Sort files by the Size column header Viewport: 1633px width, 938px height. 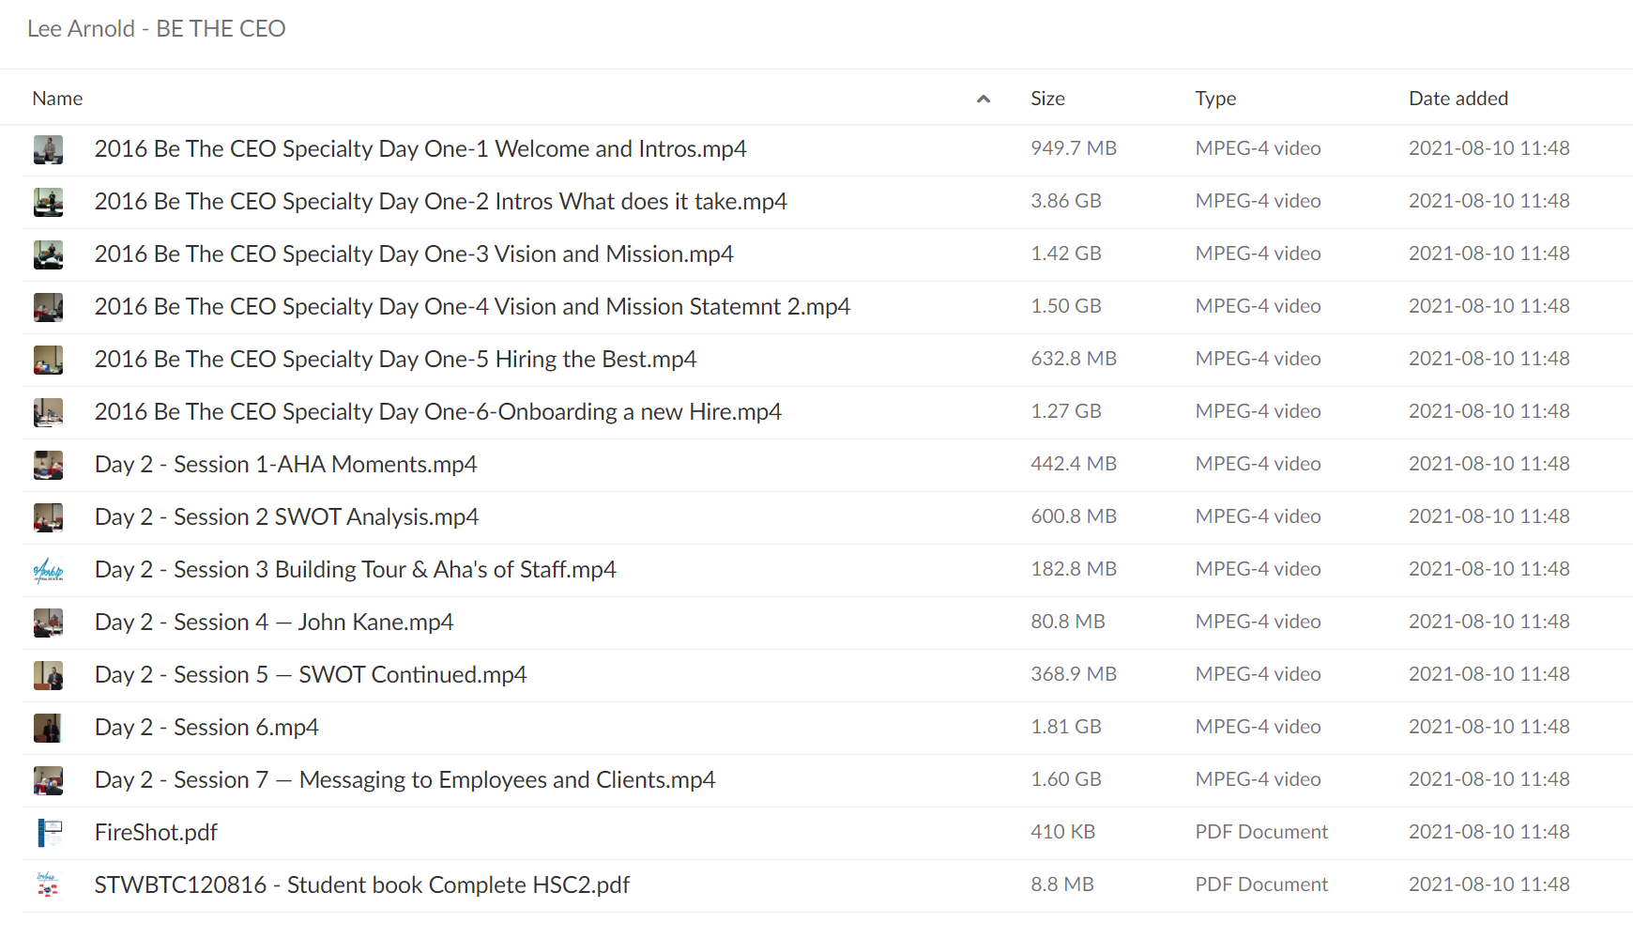click(x=1047, y=99)
